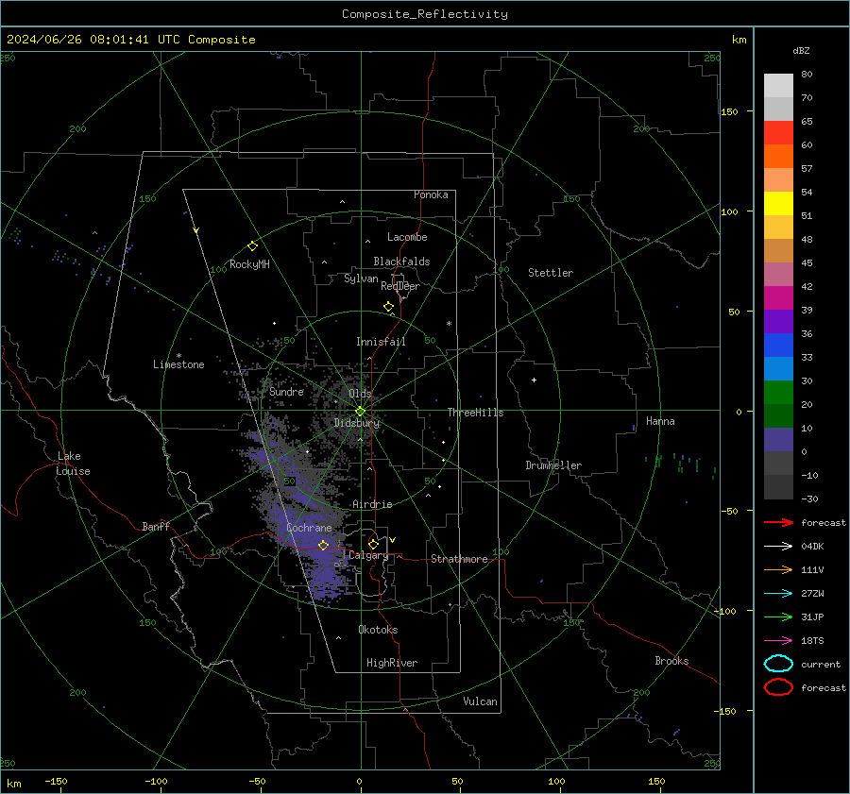Click the magenta 18TS arrow in legend

coord(778,641)
